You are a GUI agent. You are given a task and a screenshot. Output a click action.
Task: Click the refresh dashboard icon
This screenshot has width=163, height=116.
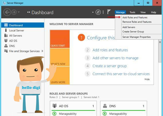(98, 12)
